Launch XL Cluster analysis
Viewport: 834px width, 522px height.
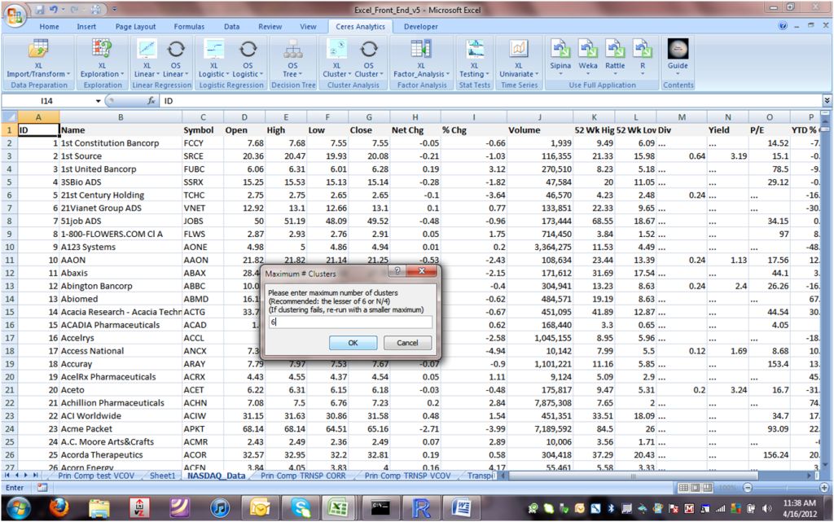336,57
